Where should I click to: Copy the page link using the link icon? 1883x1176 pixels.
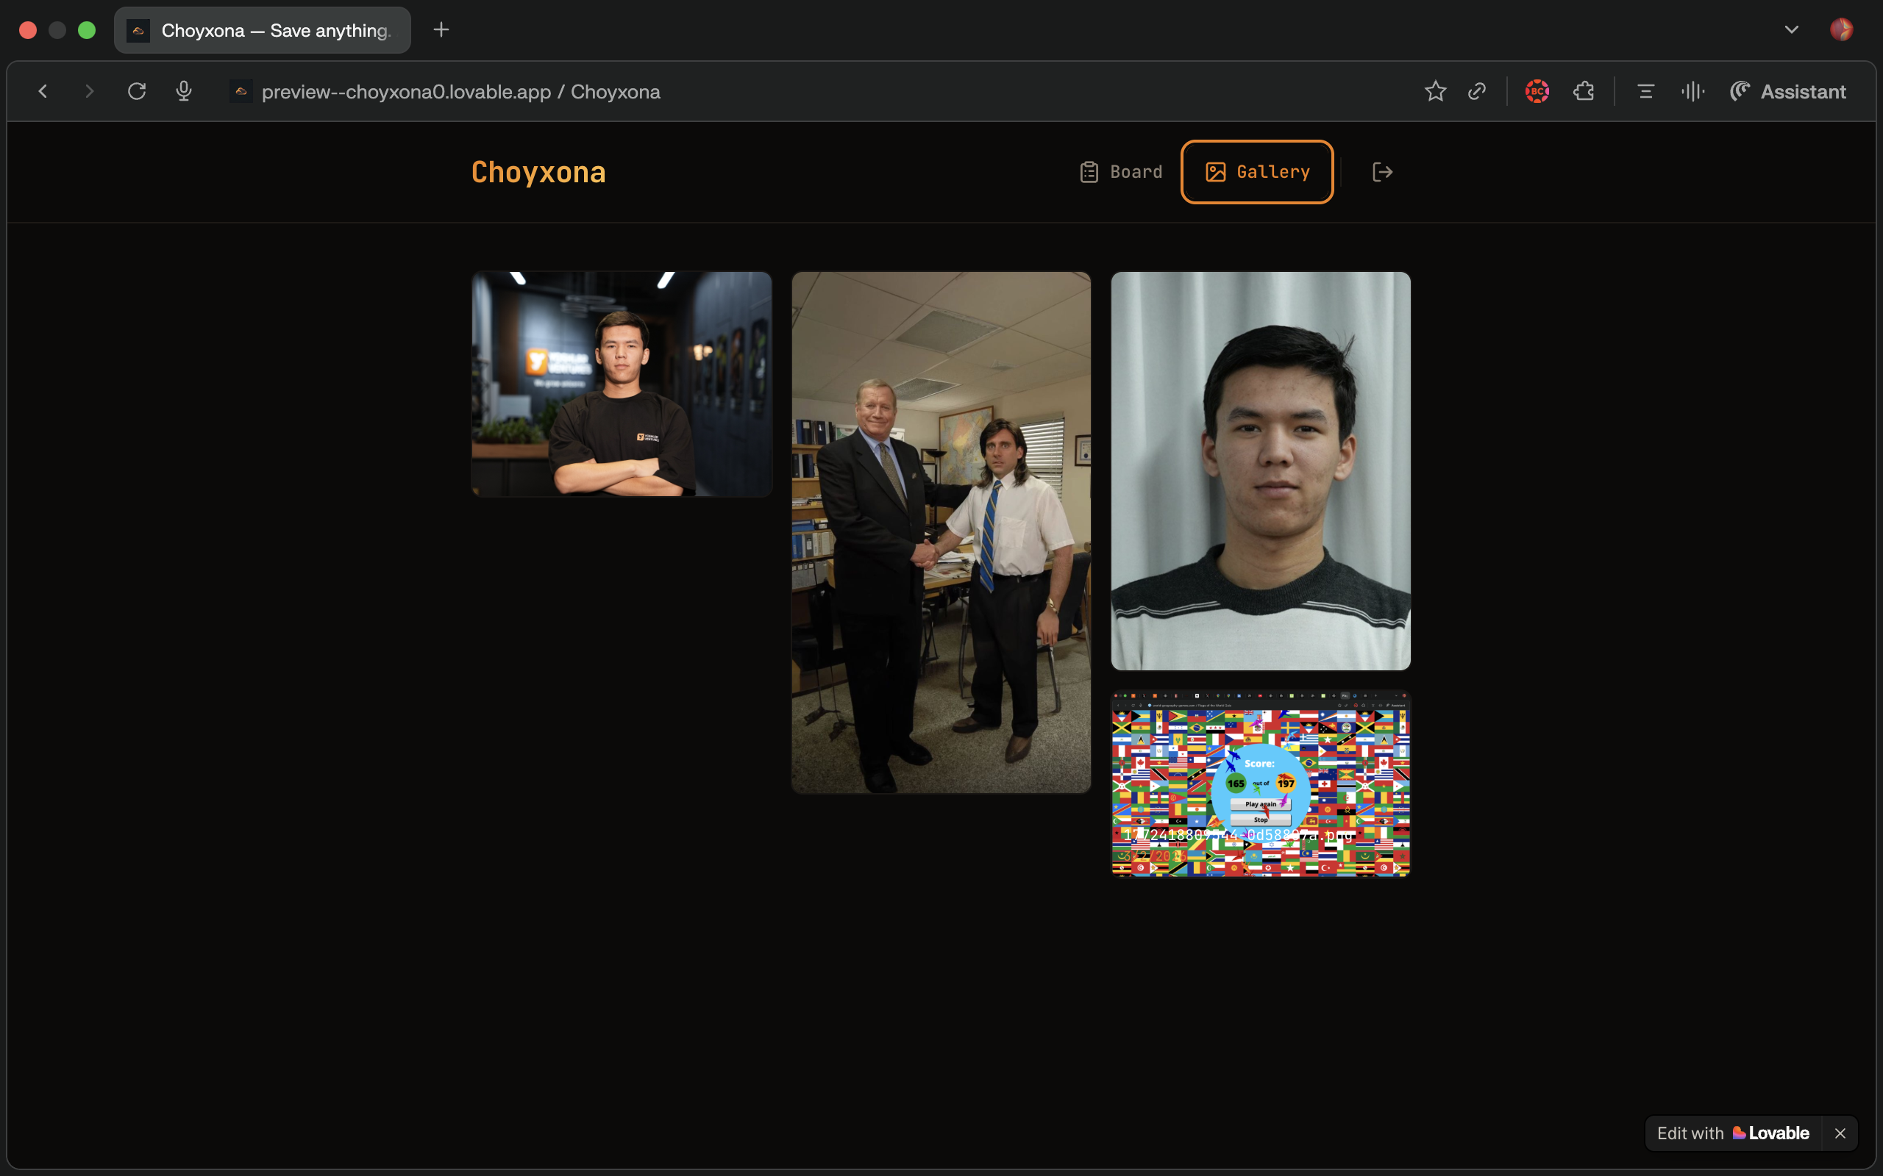coord(1477,91)
